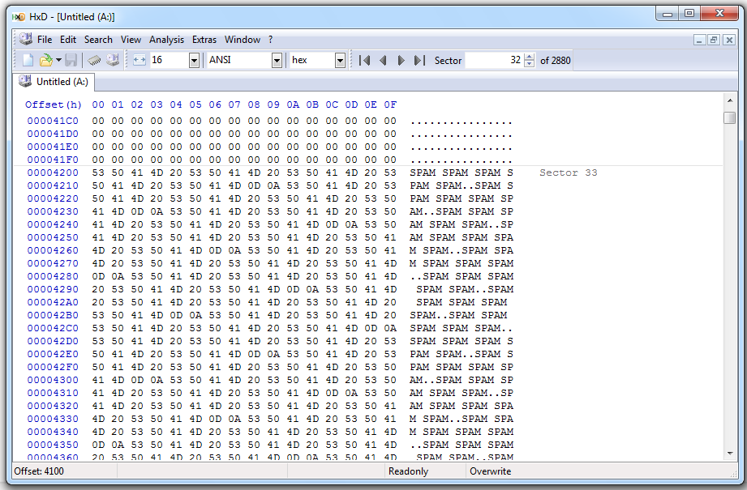
Task: Click the 00 column header
Action: (x=98, y=104)
